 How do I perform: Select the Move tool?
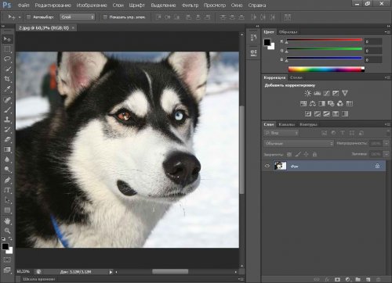click(x=7, y=39)
